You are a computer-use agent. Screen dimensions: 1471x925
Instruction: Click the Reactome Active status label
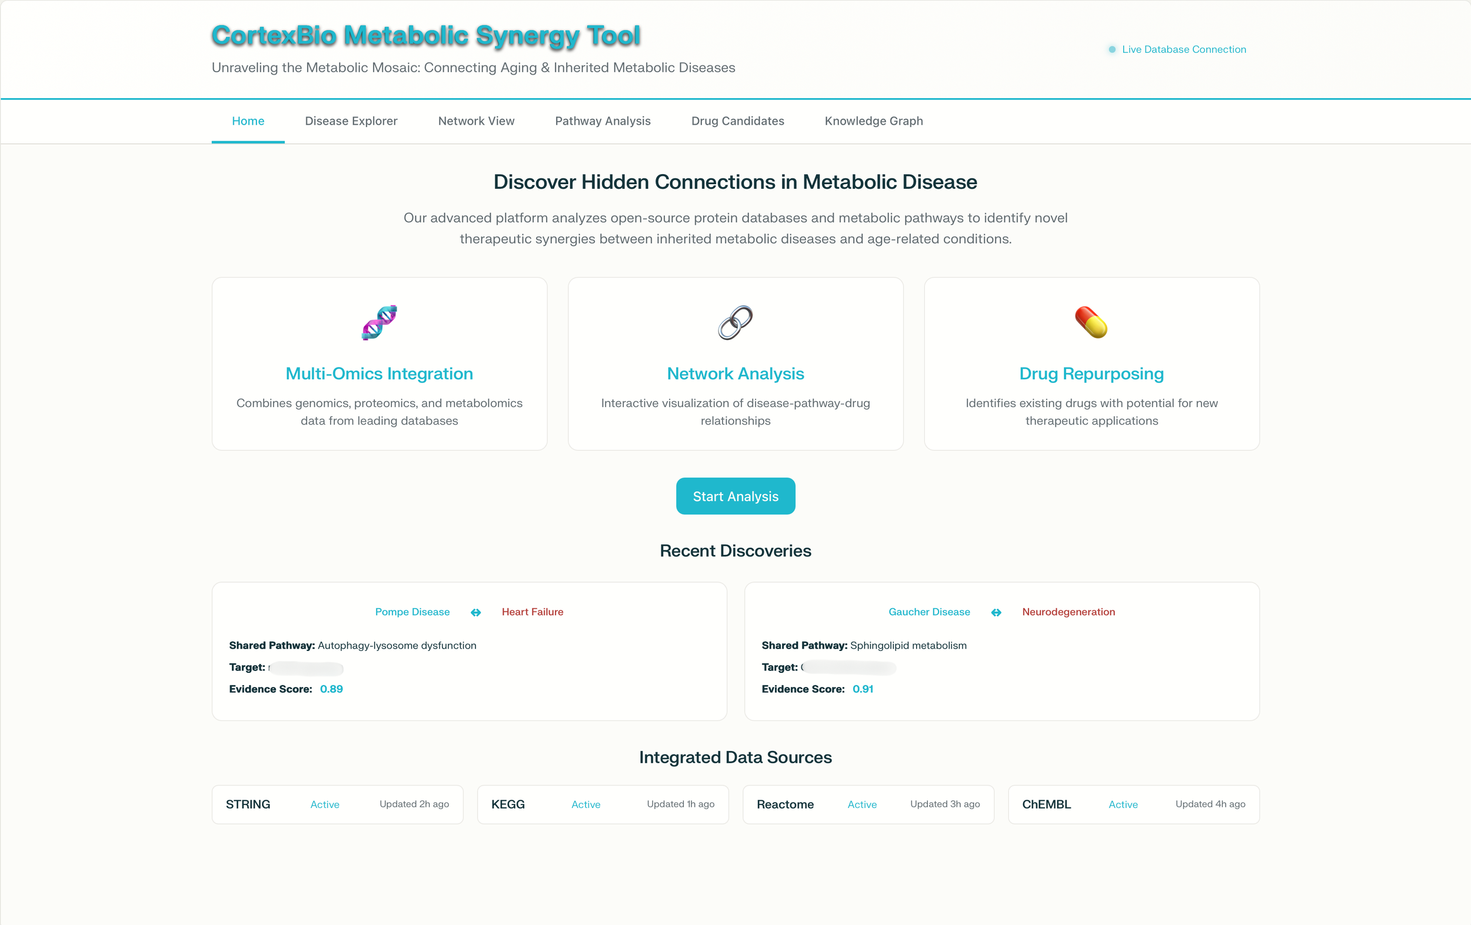point(861,804)
